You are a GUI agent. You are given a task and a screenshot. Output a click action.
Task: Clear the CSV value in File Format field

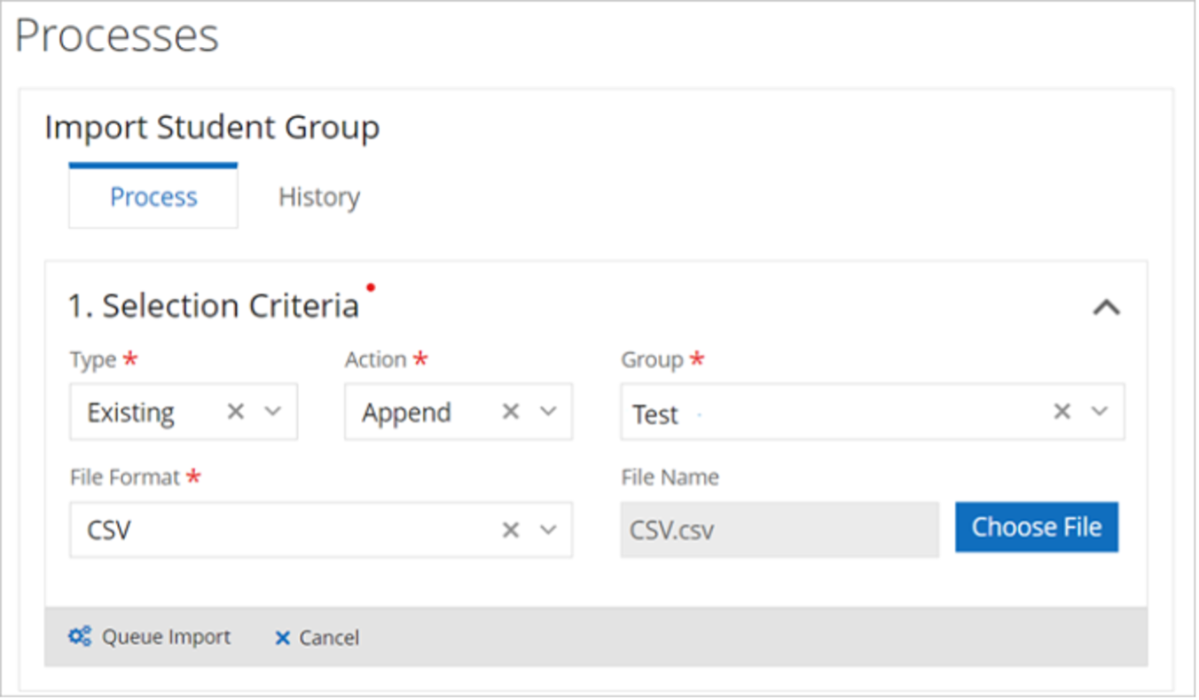tap(510, 530)
